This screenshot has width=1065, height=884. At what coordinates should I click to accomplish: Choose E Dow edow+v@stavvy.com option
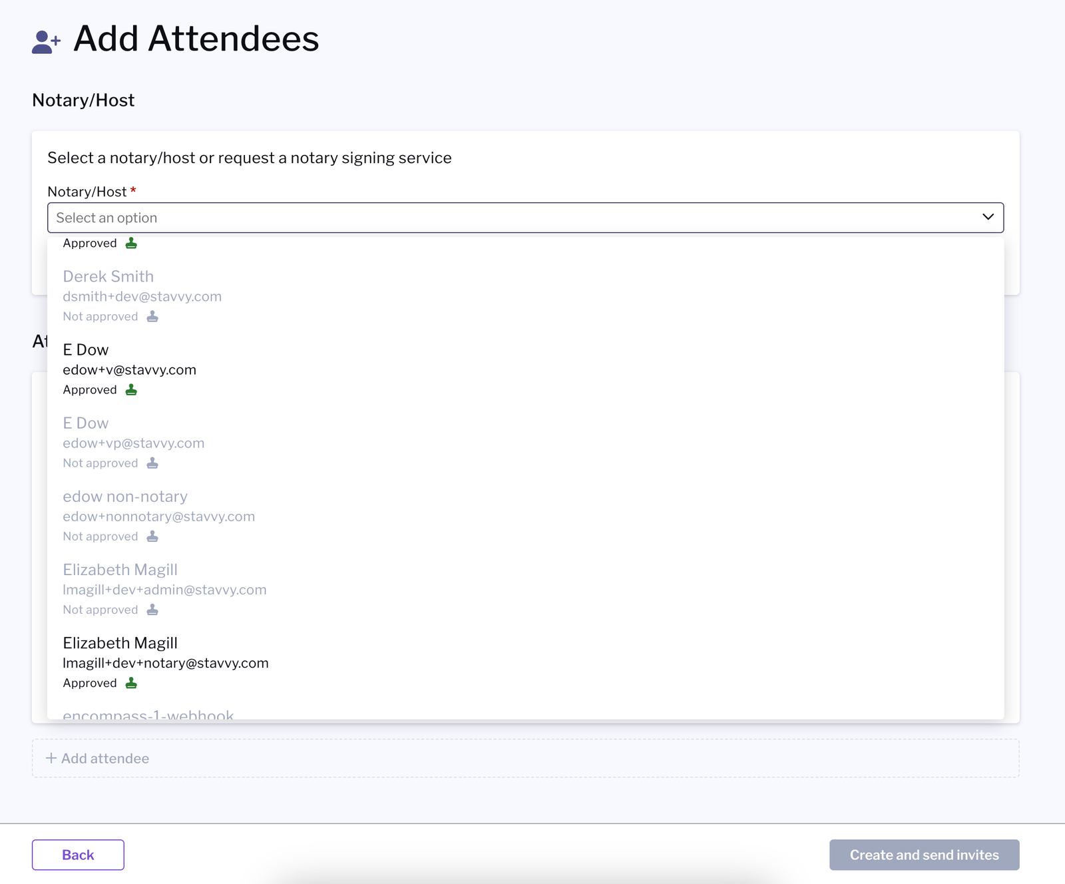coord(525,369)
